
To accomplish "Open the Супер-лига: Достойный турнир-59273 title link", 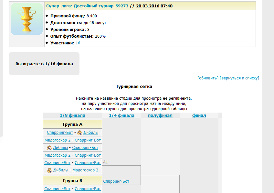I will [x=87, y=6].
